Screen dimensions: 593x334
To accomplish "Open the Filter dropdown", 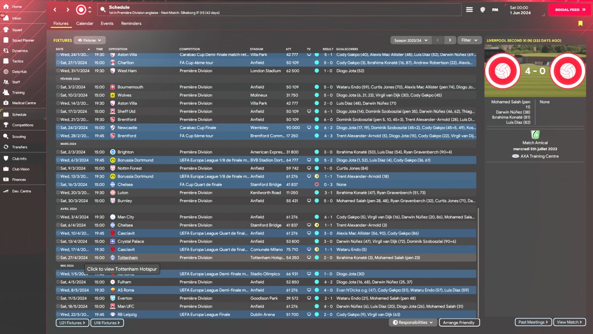I will [470, 40].
